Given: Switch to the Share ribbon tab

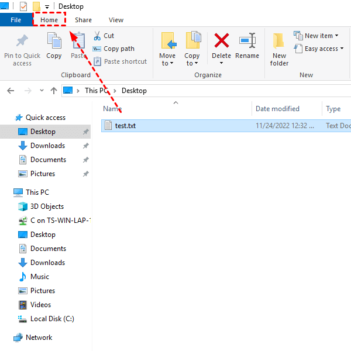Looking at the screenshot, I should point(83,20).
